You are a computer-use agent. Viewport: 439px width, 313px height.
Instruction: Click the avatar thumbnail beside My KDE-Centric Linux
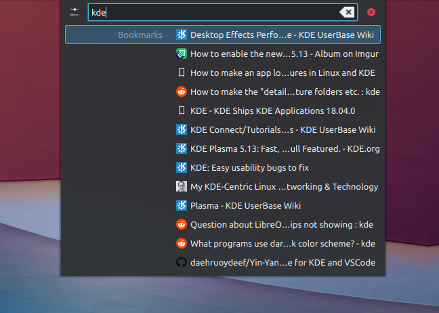coord(182,186)
